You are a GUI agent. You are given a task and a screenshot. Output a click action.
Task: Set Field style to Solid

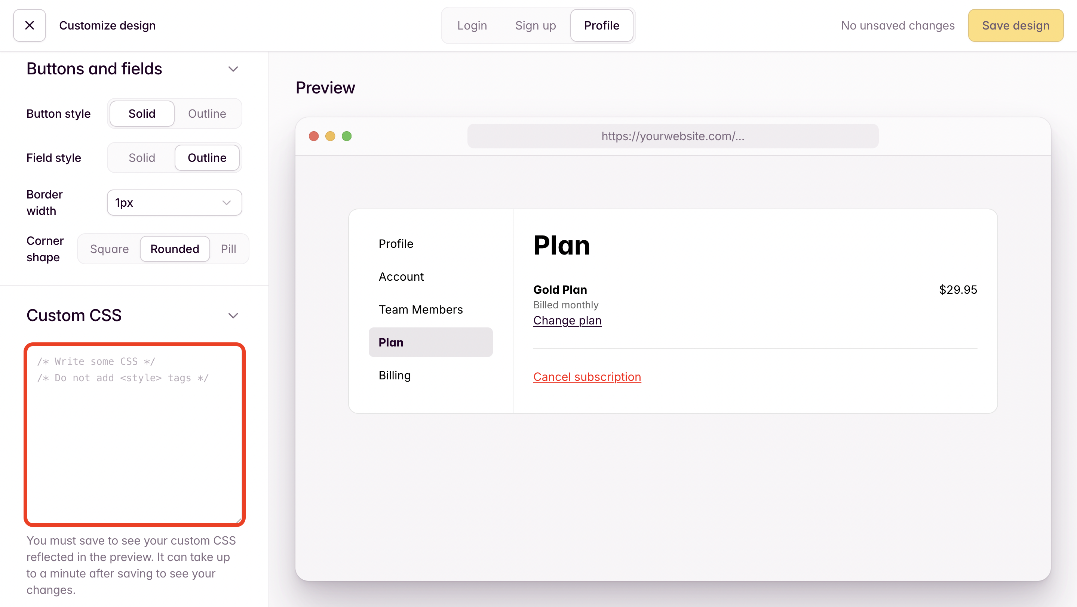coord(142,158)
